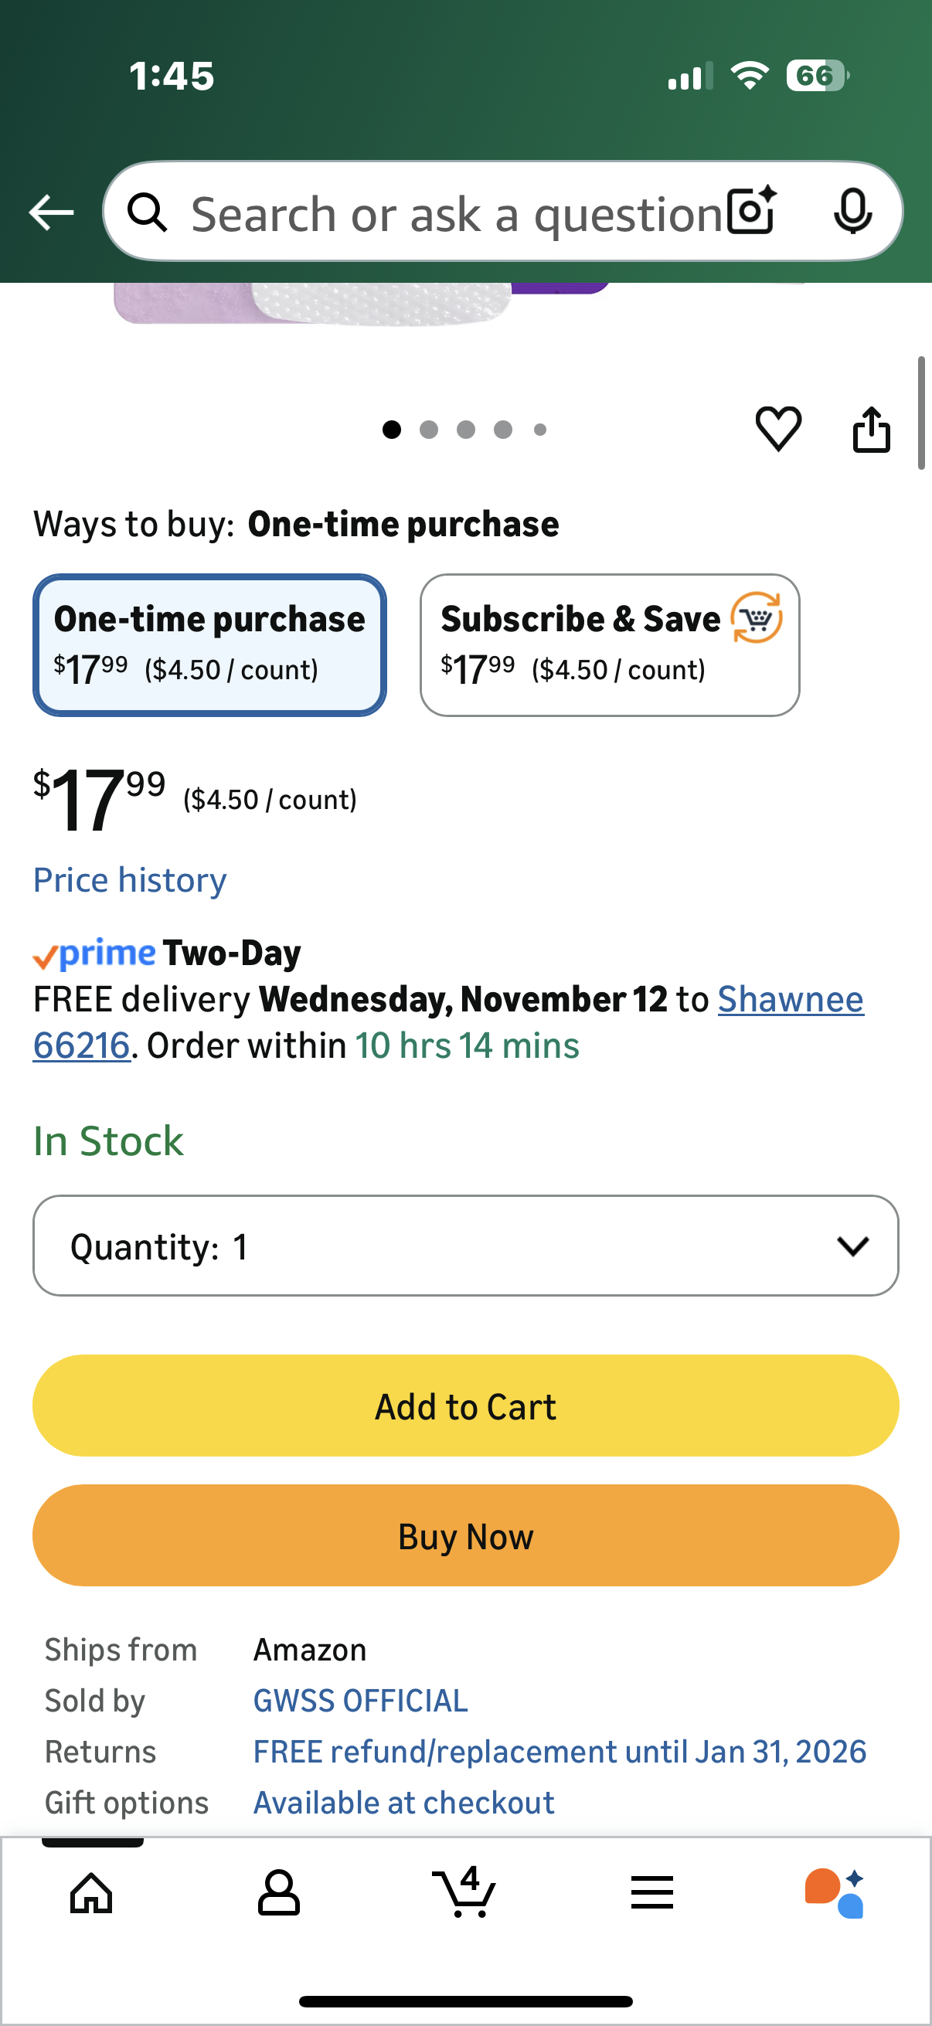Change delivery location Shawnee 66216
The height and width of the screenshot is (2026, 932).
(790, 1000)
